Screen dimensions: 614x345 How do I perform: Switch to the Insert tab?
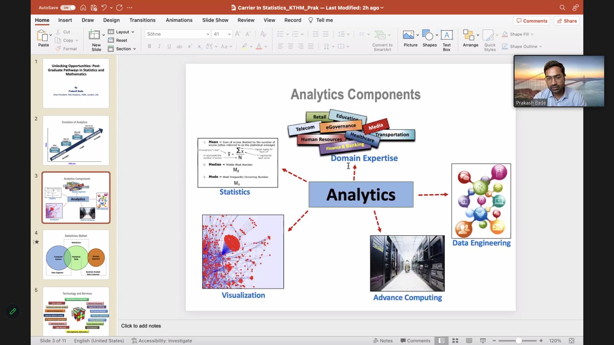click(x=65, y=20)
